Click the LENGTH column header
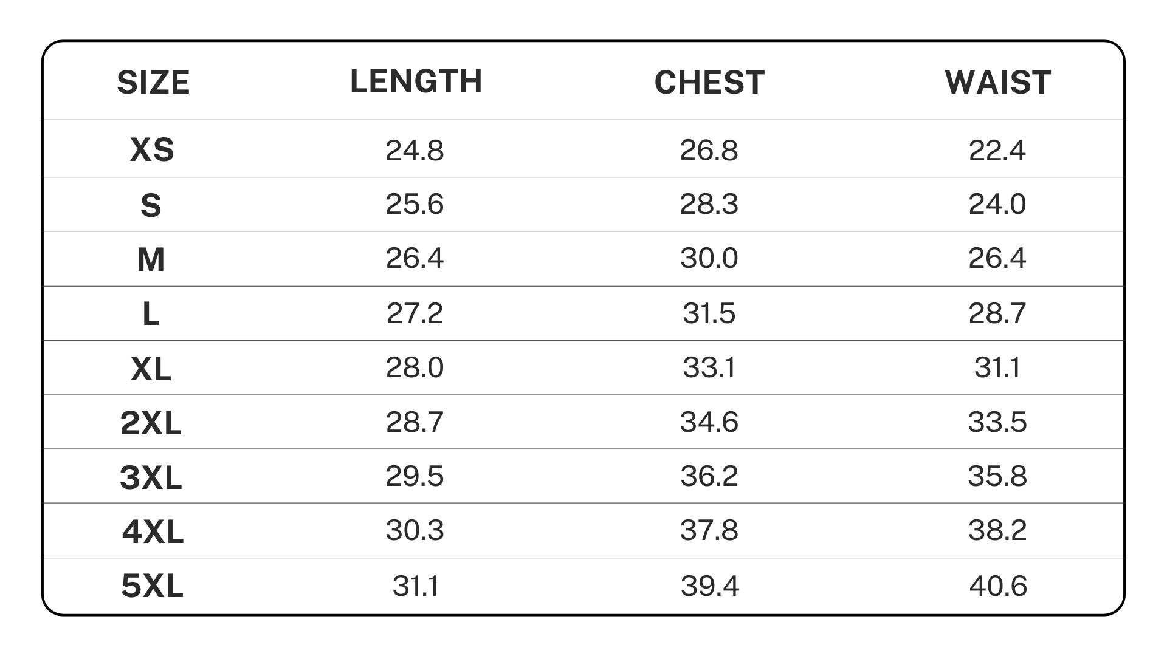 (x=416, y=81)
